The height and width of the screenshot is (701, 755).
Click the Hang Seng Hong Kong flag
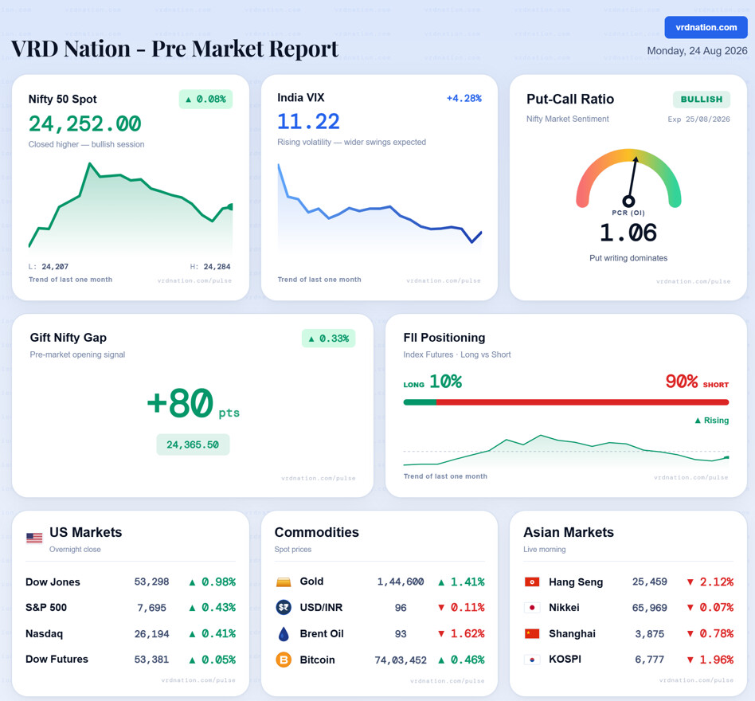point(532,582)
